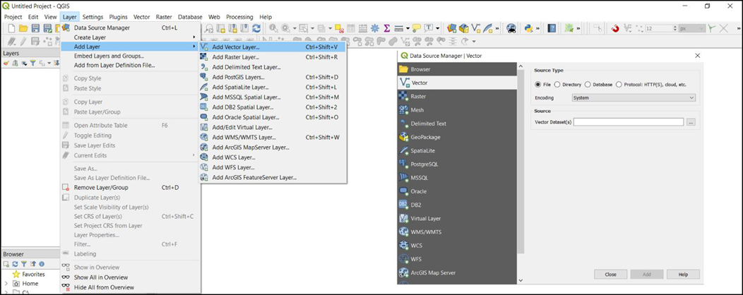The height and width of the screenshot is (295, 743).
Task: Open the Field Calculator gear icon
Action: (x=375, y=28)
